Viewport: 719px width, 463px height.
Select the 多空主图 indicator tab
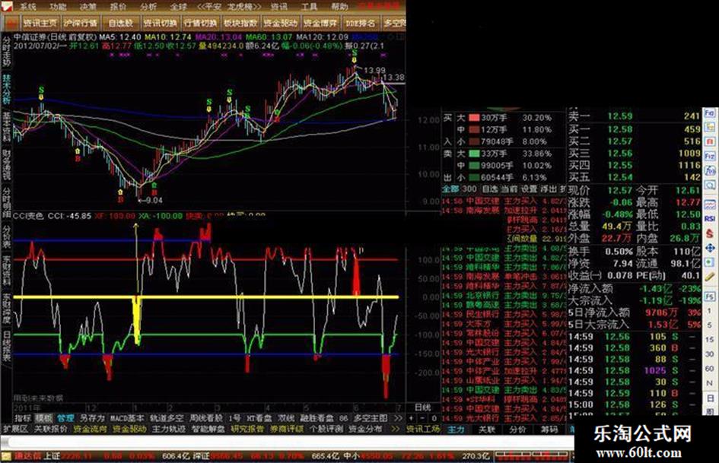point(371,418)
